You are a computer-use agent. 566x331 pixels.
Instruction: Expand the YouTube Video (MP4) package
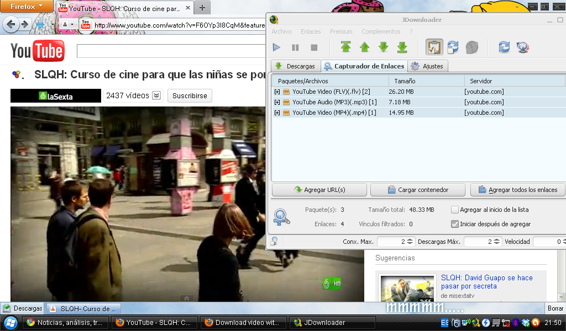tap(277, 113)
